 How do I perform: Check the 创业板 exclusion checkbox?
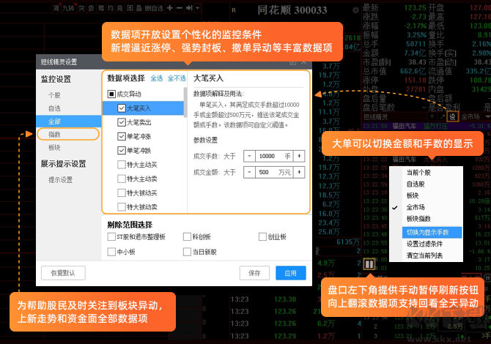(x=263, y=236)
